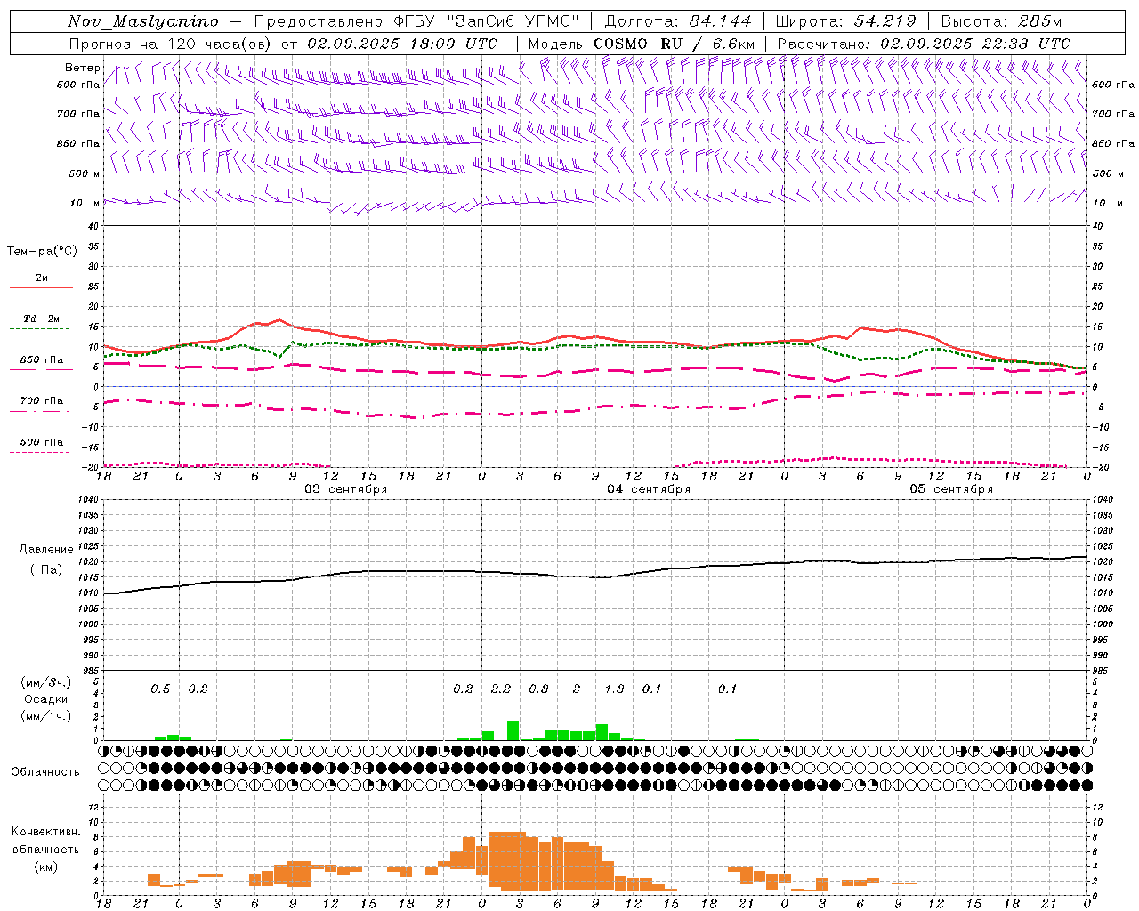Select the precipitation amount "1.8"
1139x911 pixels.
pos(614,689)
